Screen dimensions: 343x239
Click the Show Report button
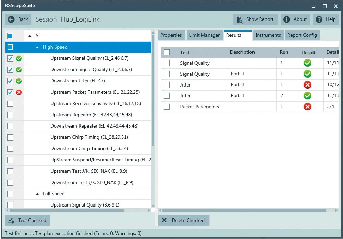click(255, 19)
